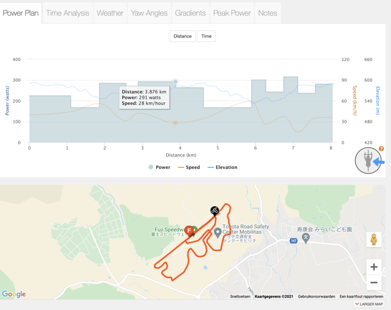Image resolution: width=391 pixels, height=310 pixels.
Task: Open the Yaw Angles tab
Action: [149, 13]
